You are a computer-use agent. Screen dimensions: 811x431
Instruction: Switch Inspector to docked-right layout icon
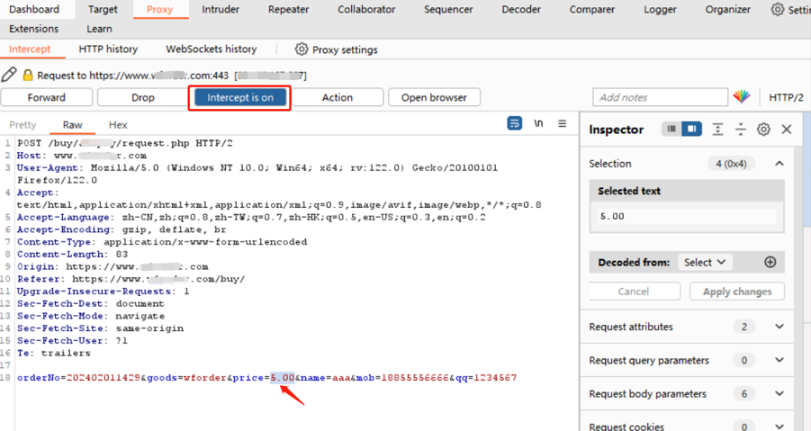pyautogui.click(x=691, y=130)
